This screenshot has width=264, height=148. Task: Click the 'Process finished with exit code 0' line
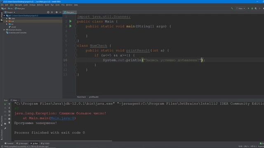49,132
